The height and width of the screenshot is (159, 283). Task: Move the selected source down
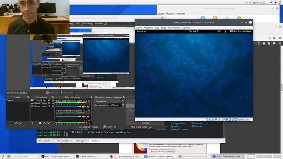click(48, 123)
